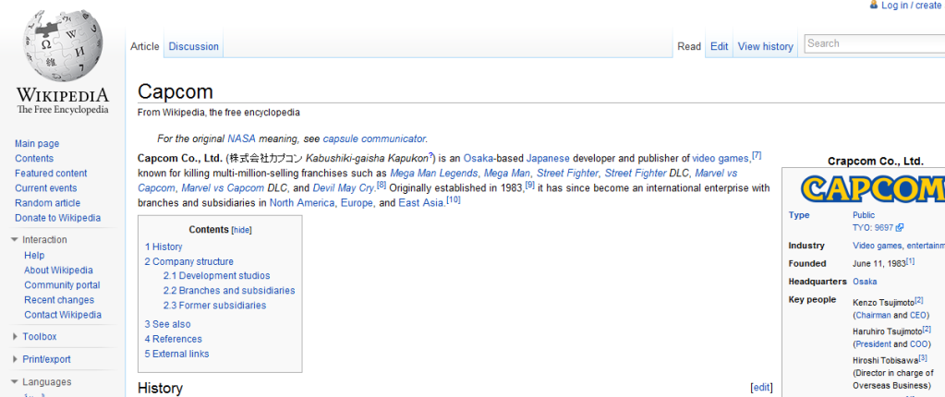
Task: Click the user icon beside Log in
Action: click(874, 6)
